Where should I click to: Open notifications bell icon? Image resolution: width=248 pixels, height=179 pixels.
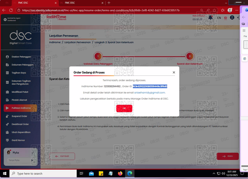click(210, 17)
